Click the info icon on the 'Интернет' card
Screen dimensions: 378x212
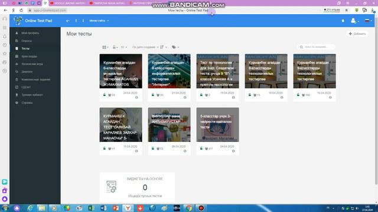(x=185, y=98)
